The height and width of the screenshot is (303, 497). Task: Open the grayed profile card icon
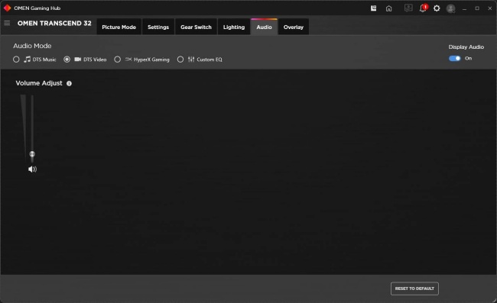coord(408,8)
